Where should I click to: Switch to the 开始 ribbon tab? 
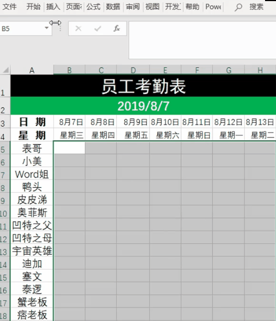[33, 7]
